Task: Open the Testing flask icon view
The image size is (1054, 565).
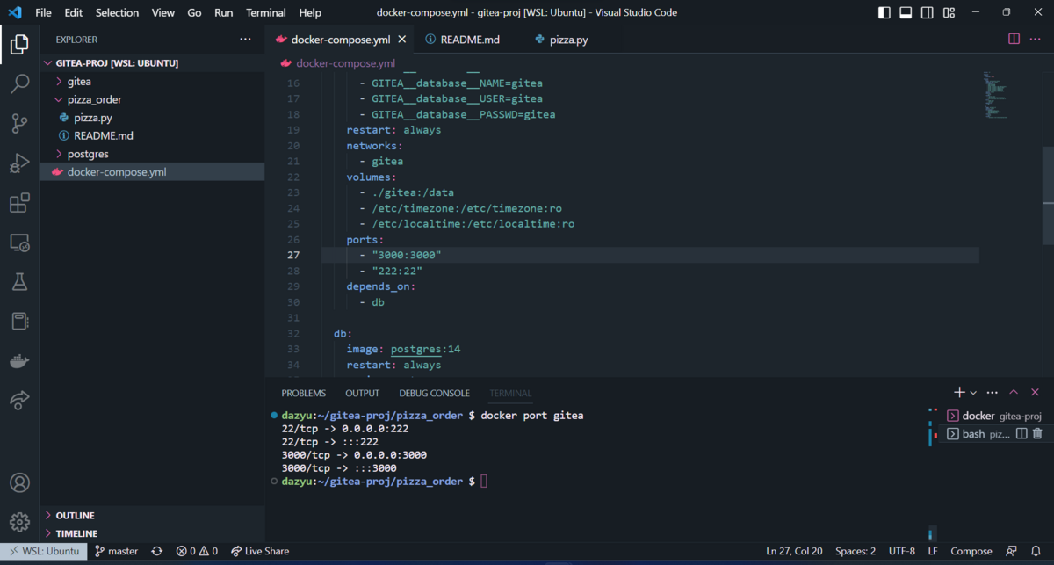Action: point(19,282)
